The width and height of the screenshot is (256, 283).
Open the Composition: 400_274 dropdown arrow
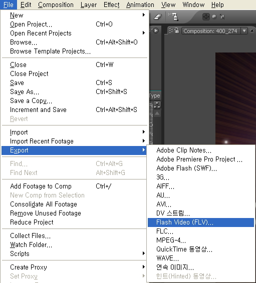(x=244, y=31)
